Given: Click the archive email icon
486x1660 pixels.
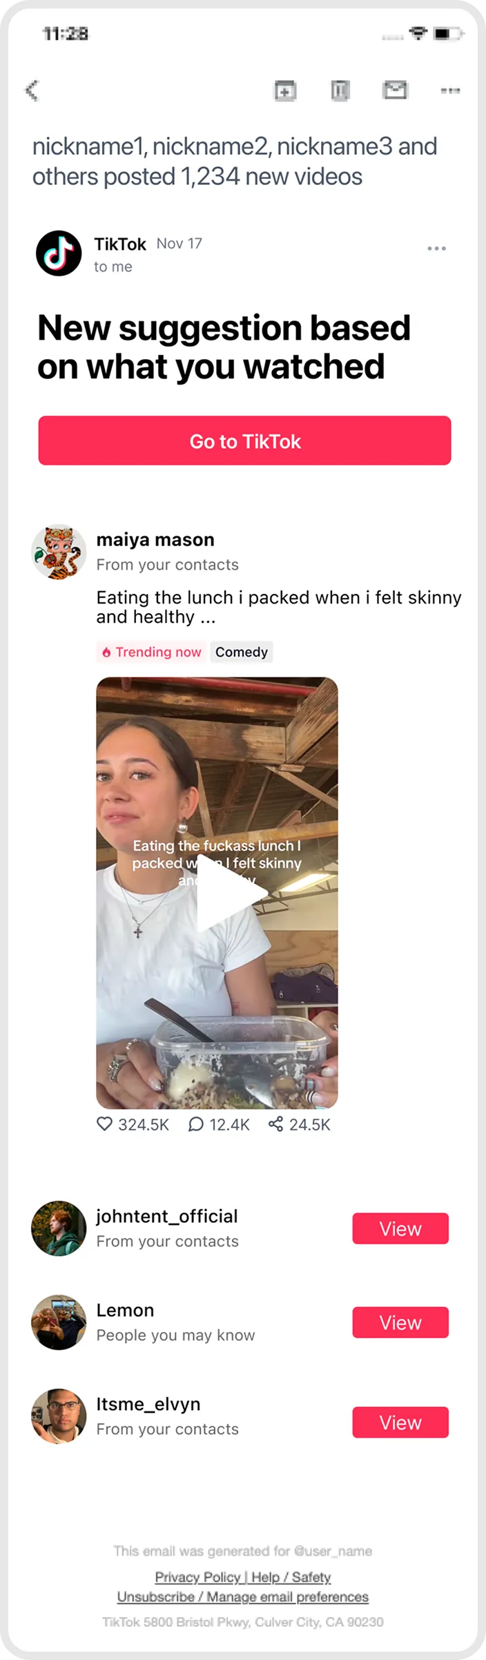Looking at the screenshot, I should [x=285, y=90].
